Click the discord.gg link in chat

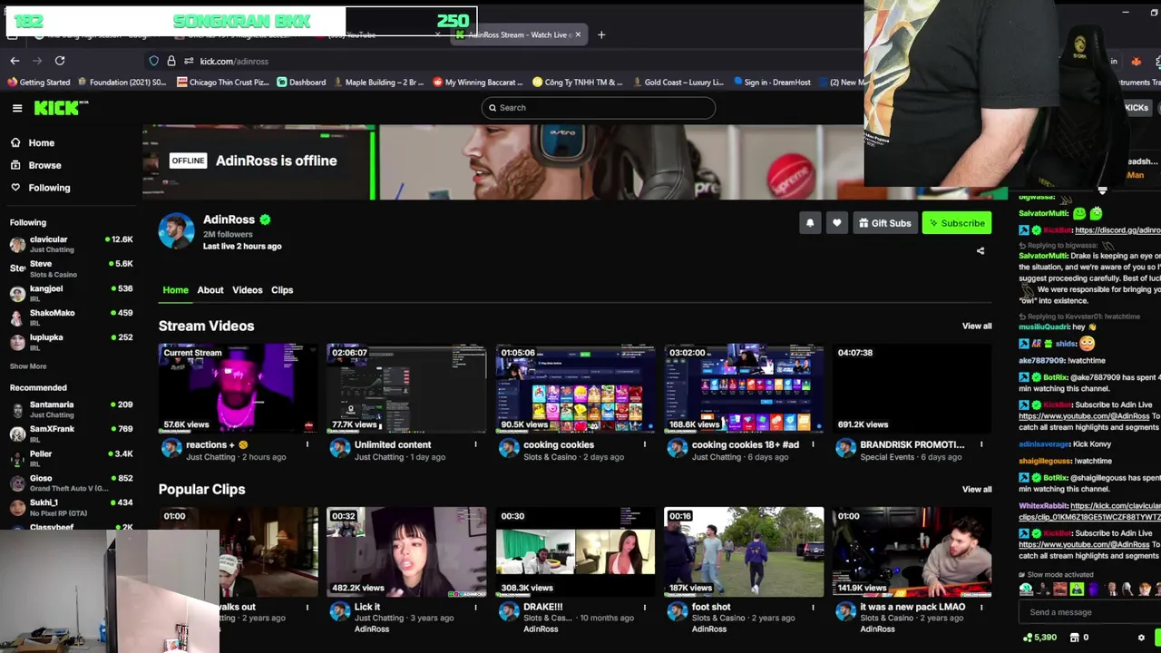pyautogui.click(x=1117, y=230)
